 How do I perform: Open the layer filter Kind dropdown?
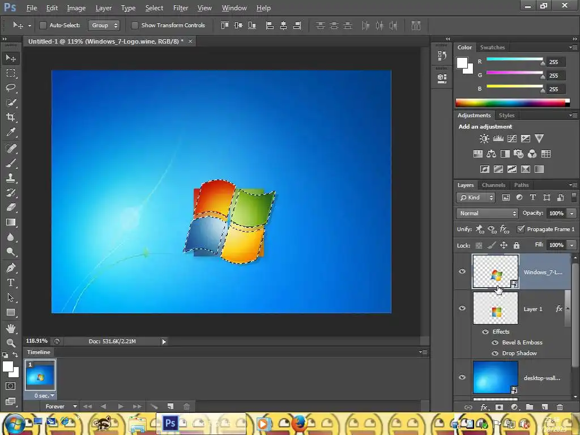pos(476,198)
